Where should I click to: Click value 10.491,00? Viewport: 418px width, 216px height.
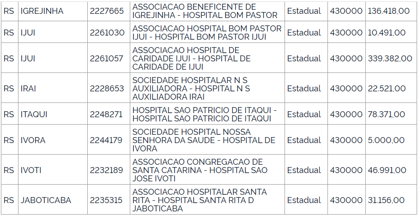pos(386,33)
